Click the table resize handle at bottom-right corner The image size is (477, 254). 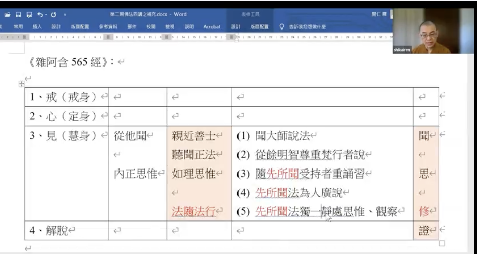[x=442, y=243]
